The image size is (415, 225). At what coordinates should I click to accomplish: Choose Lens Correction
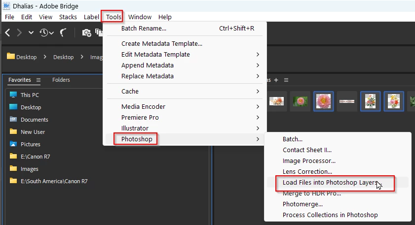point(338,172)
